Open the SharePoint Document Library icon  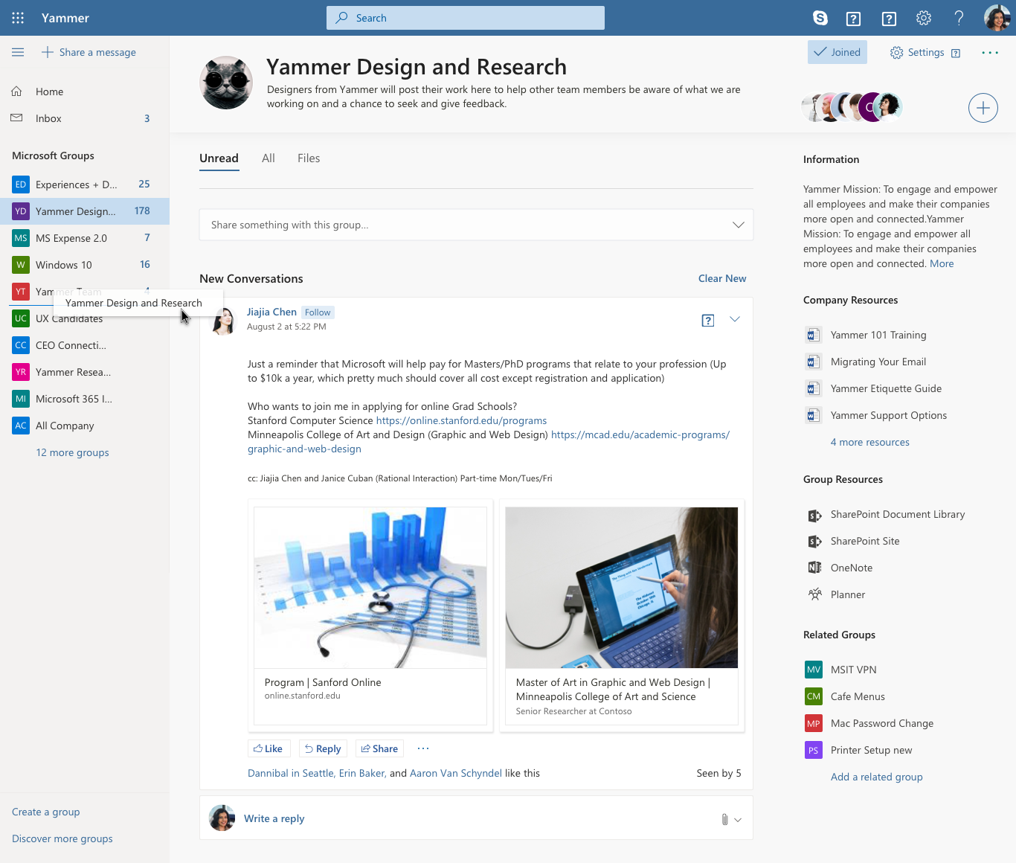pyautogui.click(x=814, y=515)
